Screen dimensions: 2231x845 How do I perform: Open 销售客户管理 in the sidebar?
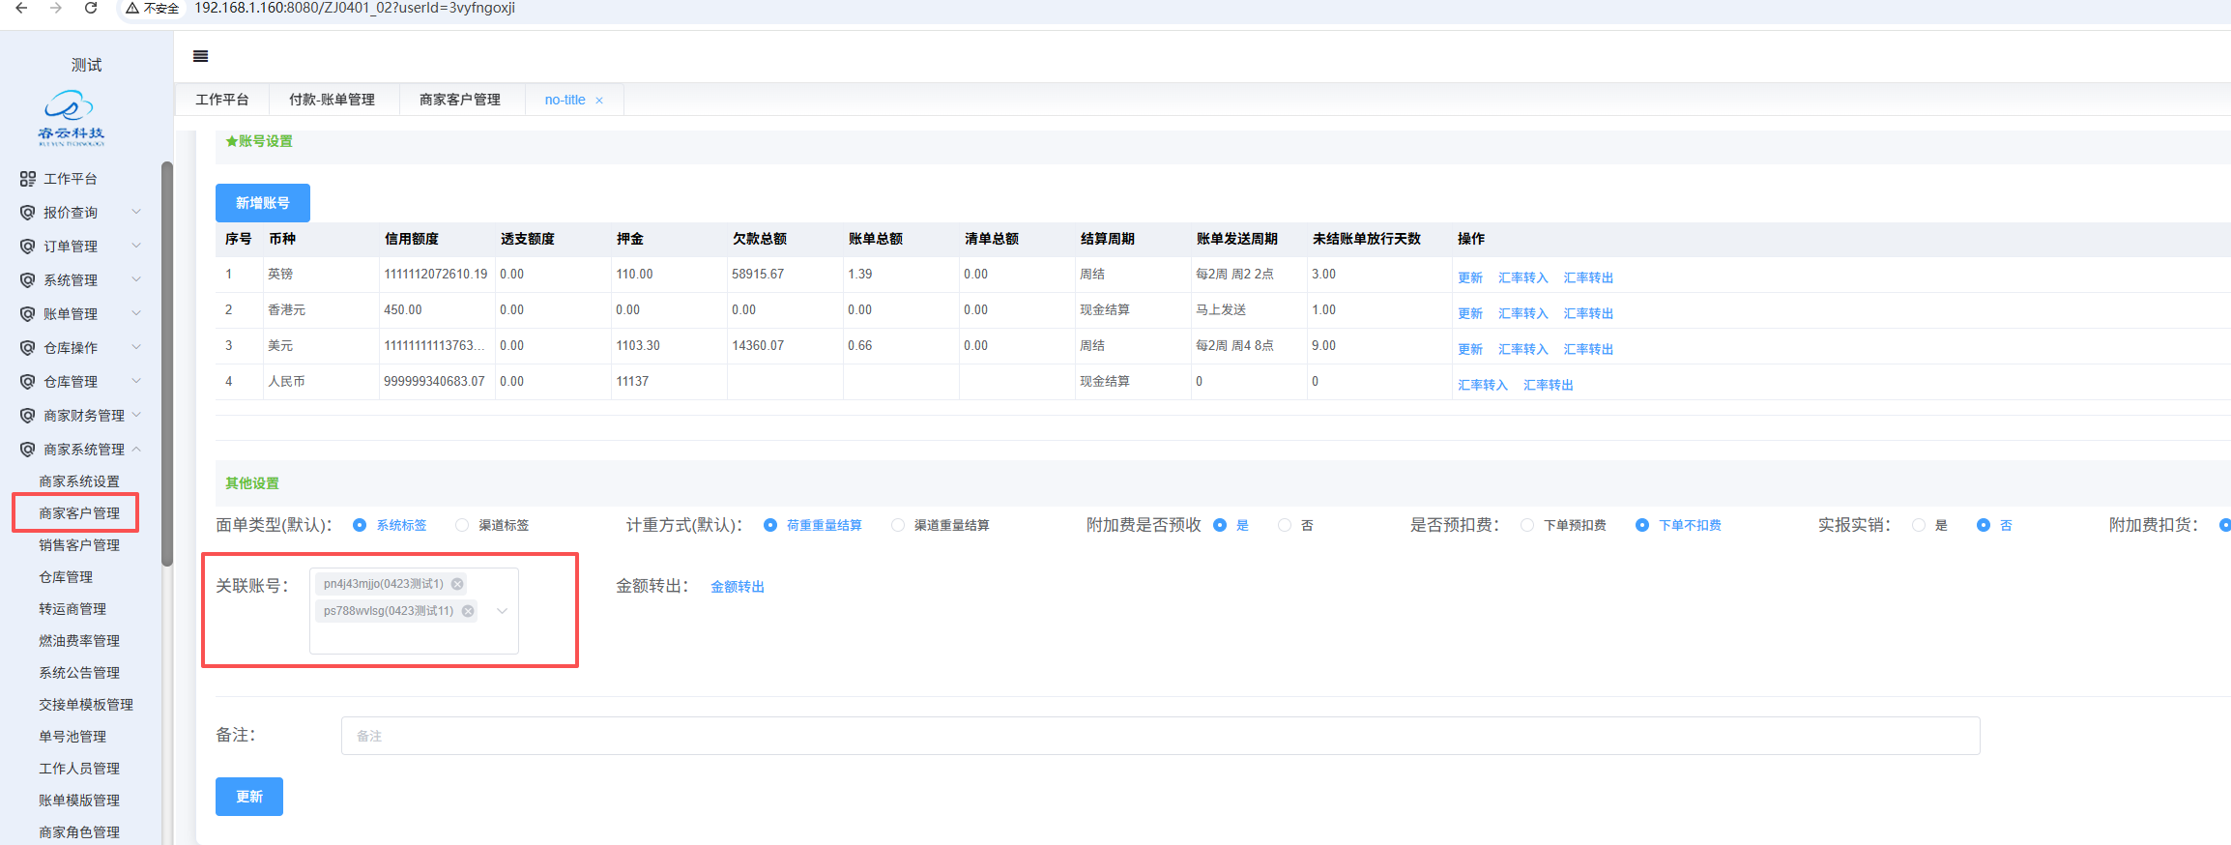[79, 545]
